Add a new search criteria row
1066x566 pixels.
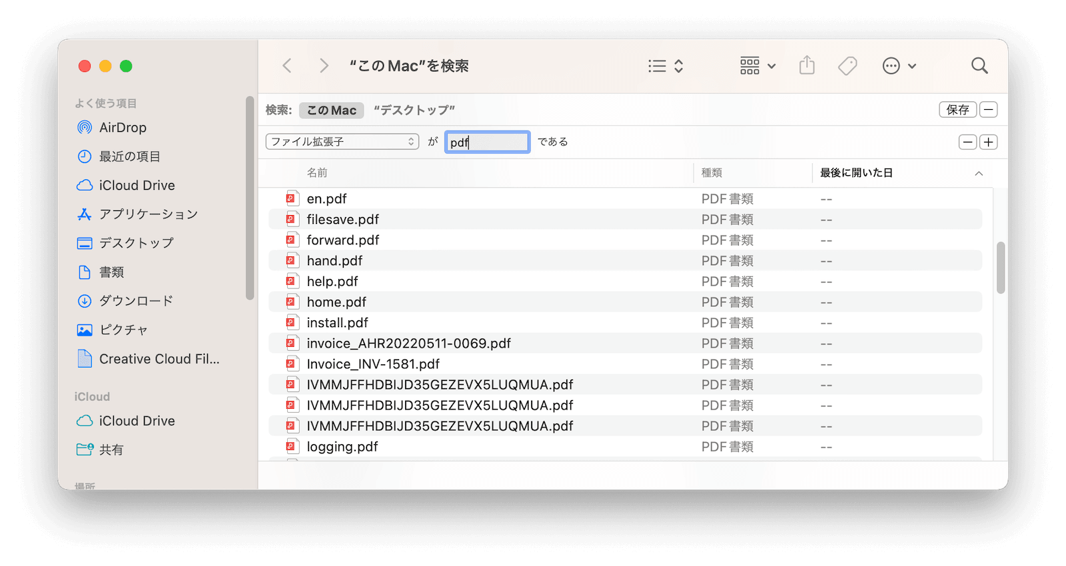[989, 142]
